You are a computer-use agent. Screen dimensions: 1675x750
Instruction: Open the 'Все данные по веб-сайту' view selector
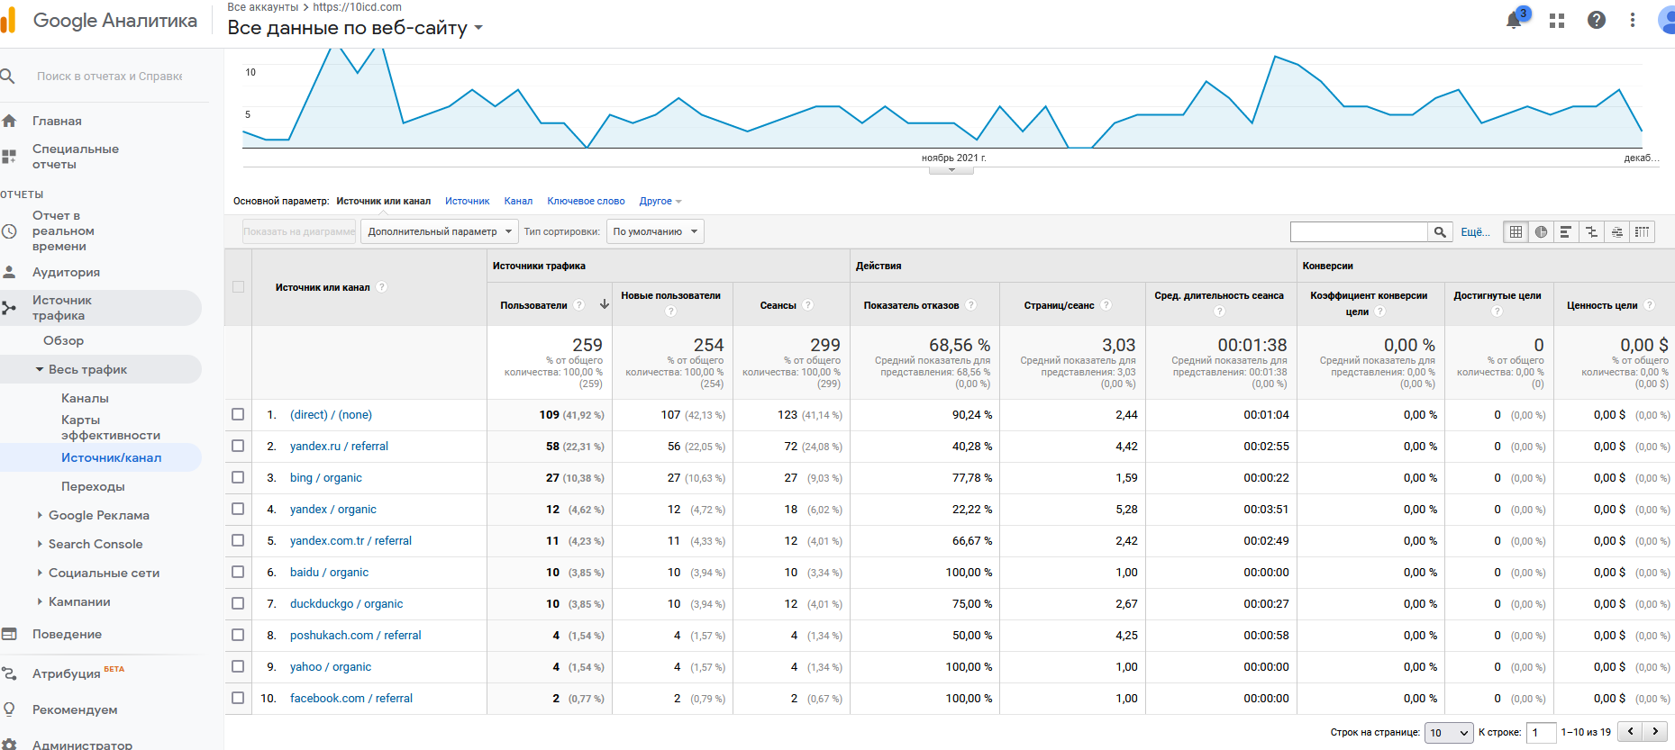(355, 28)
